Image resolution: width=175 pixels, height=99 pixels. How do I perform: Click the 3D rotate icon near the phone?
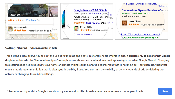pyautogui.click(x=68, y=26)
